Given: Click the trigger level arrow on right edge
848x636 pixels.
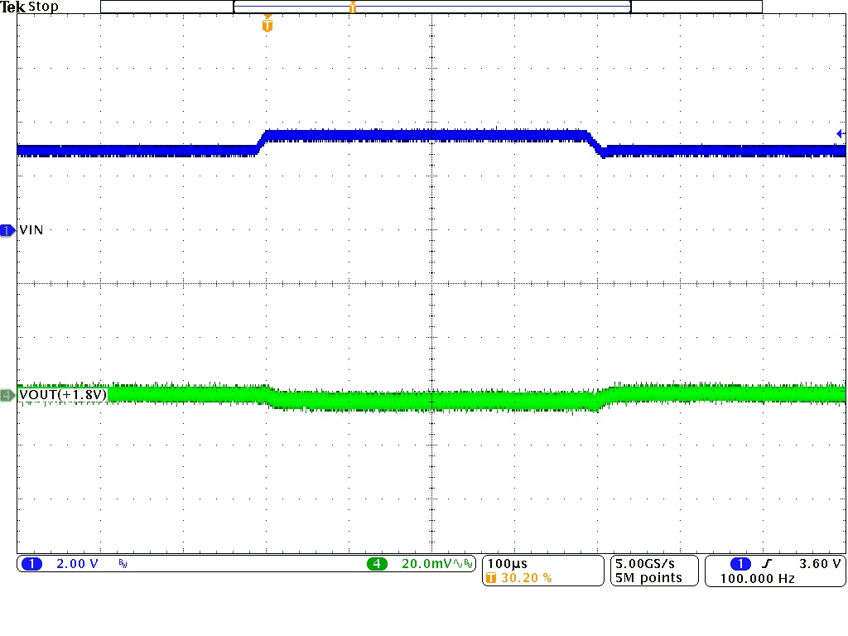Looking at the screenshot, I should coord(840,133).
